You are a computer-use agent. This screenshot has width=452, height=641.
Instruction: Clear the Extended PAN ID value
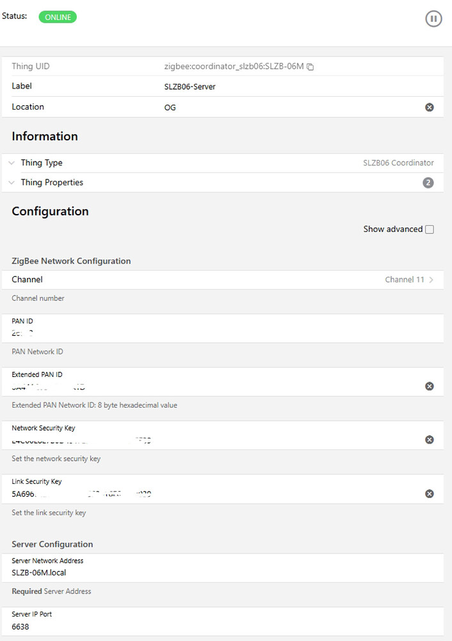pyautogui.click(x=430, y=386)
